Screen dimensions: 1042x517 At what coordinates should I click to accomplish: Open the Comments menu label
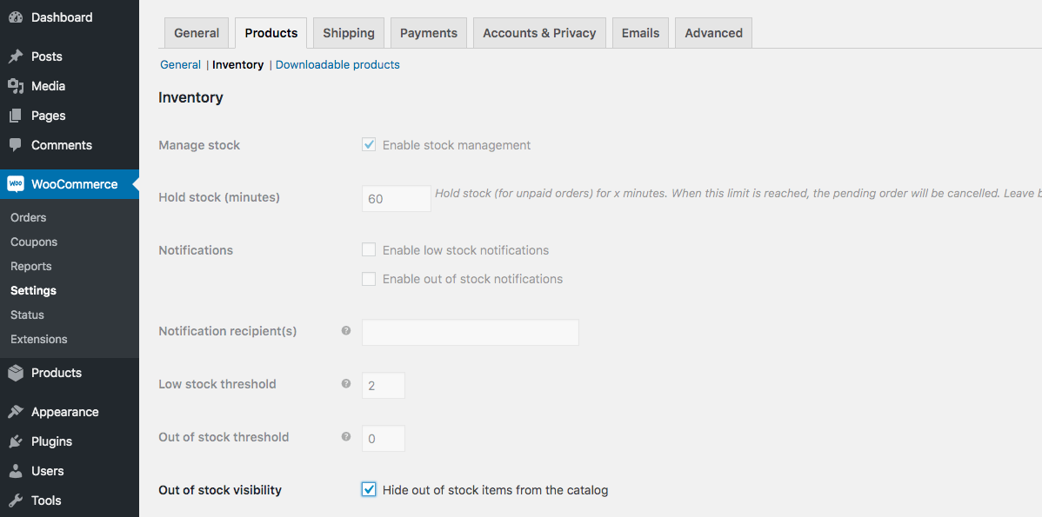pyautogui.click(x=62, y=145)
